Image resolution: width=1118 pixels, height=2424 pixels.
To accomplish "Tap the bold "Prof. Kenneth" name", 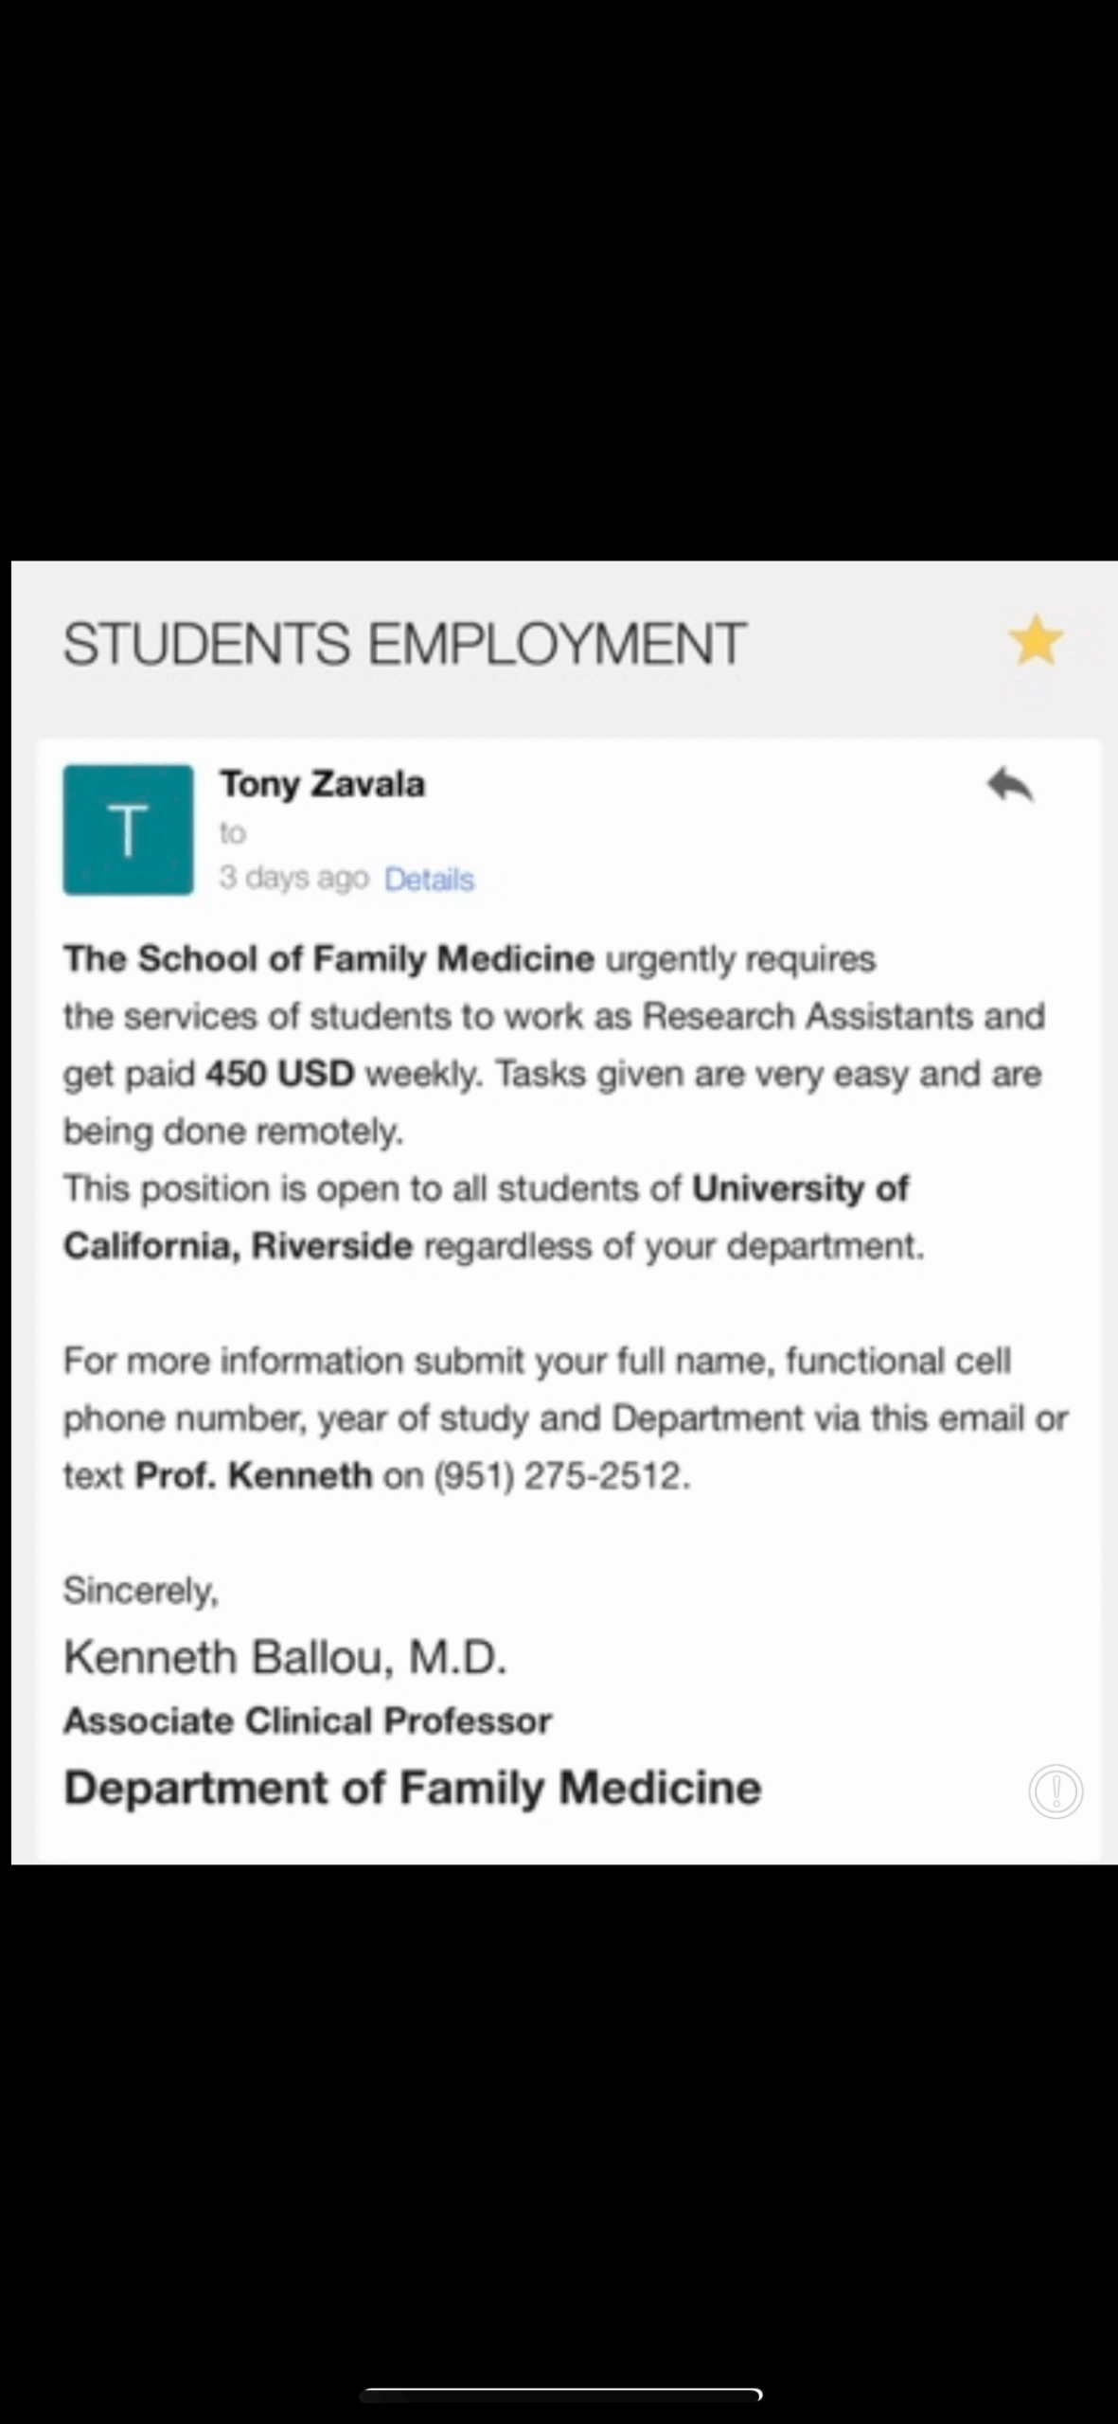I will point(254,1475).
